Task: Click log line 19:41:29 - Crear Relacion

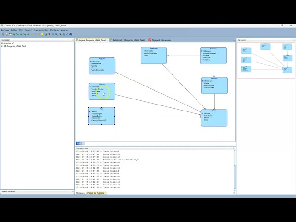Action: (x=98, y=176)
